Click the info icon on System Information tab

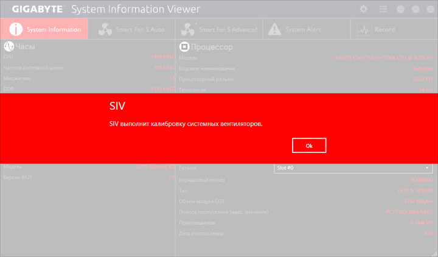16,29
